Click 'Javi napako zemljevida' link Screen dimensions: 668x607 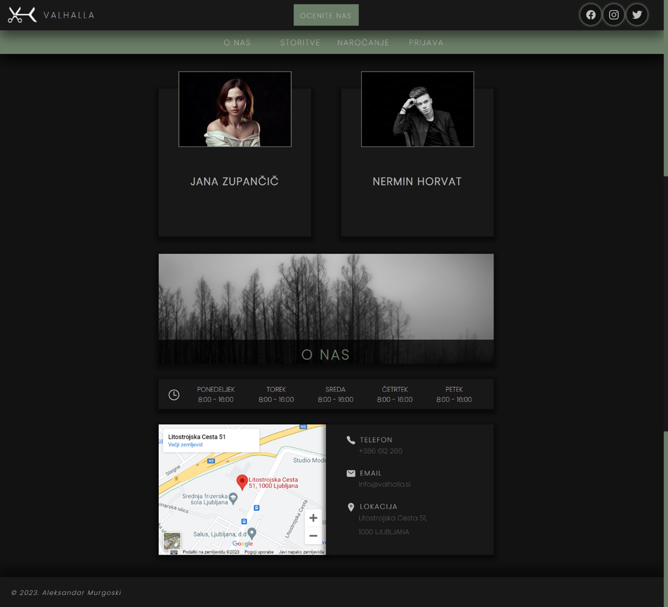[301, 552]
